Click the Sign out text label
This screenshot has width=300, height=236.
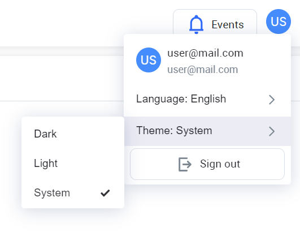[220, 164]
